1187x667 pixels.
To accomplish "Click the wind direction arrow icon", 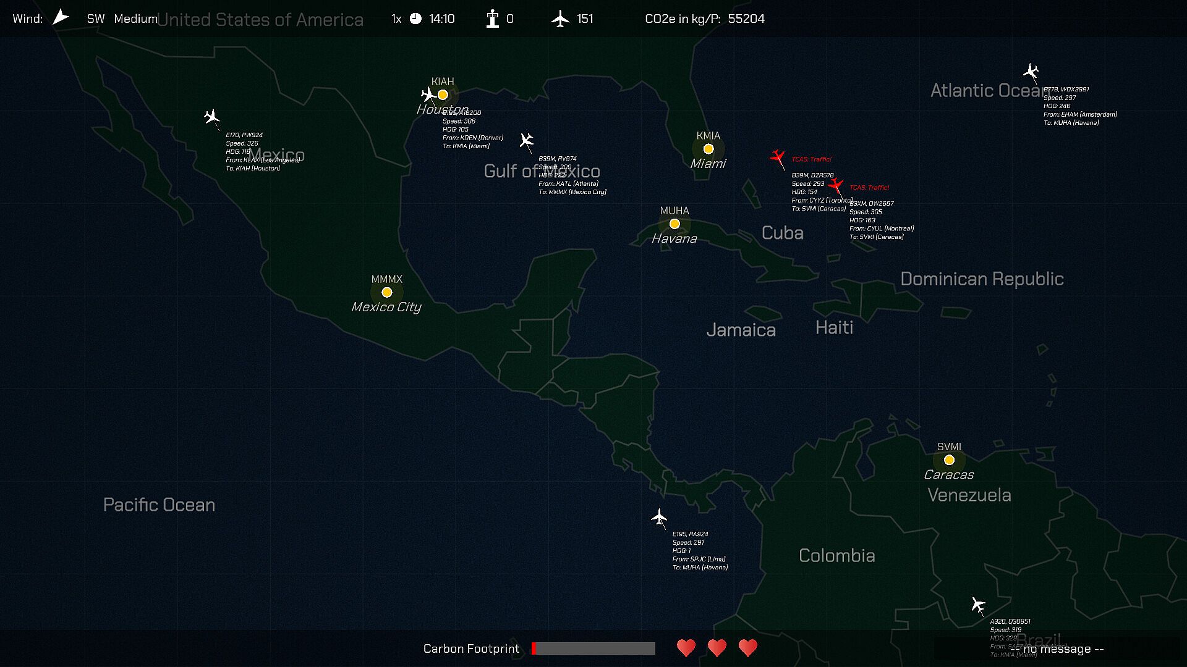I will point(61,17).
